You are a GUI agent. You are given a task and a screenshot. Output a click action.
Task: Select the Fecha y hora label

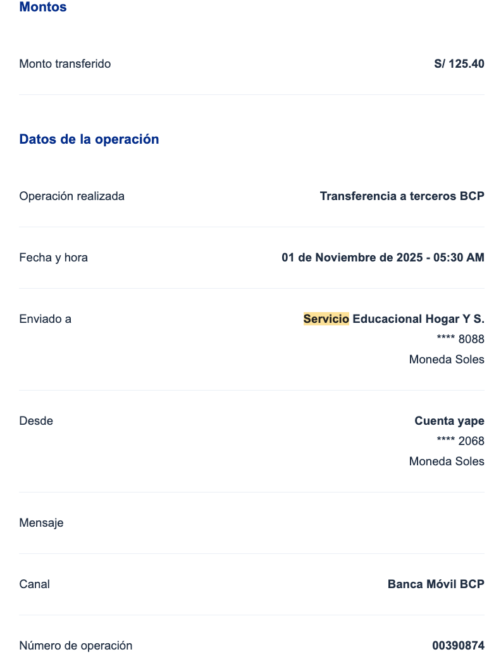click(x=54, y=258)
